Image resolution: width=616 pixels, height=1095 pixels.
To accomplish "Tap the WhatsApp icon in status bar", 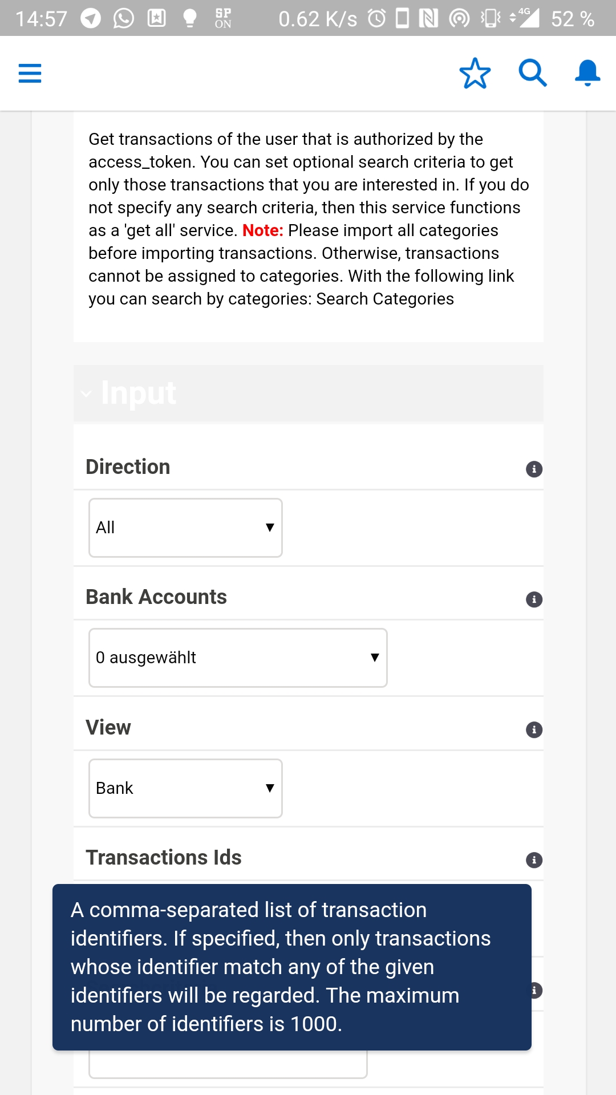I will (123, 18).
